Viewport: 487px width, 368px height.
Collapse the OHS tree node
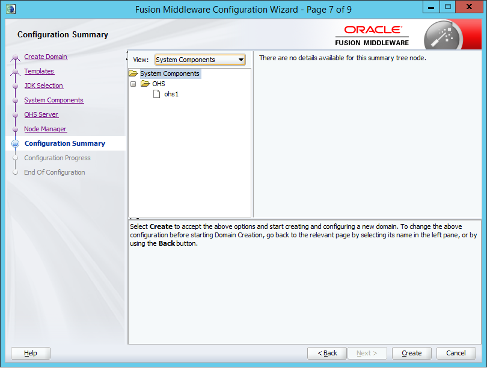click(x=133, y=84)
